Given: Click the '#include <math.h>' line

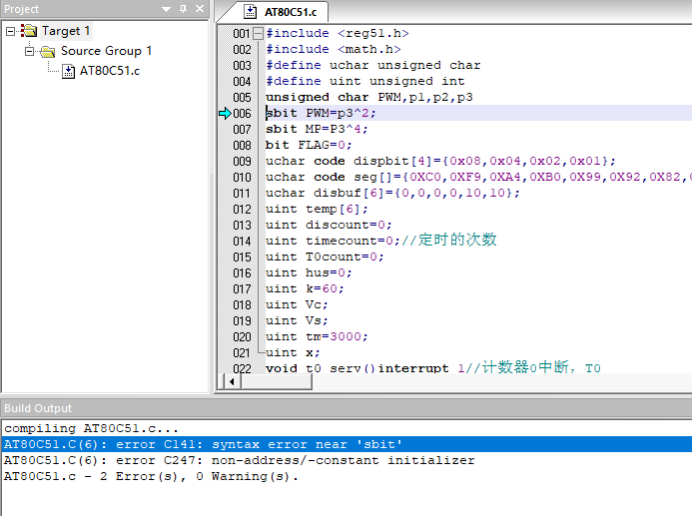Looking at the screenshot, I should pos(334,49).
